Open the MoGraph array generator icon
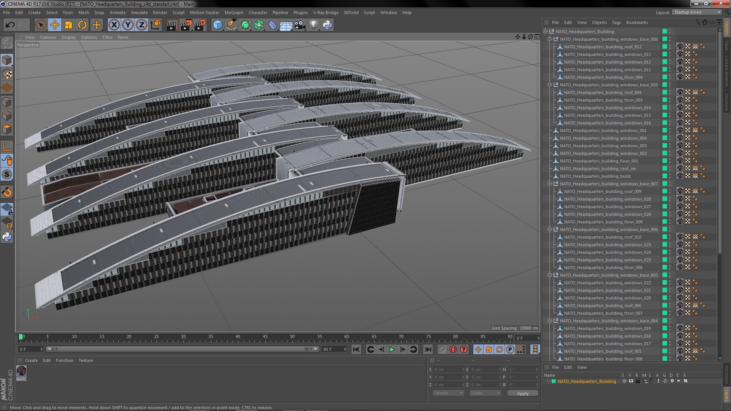 (x=259, y=25)
